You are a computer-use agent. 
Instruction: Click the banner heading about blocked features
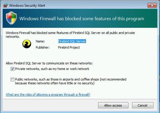[x=82, y=19]
